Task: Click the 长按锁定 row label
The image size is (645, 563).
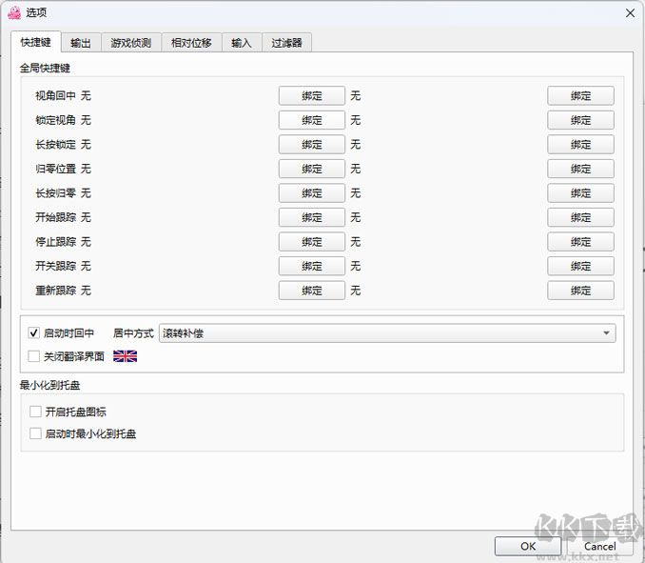Action: click(x=55, y=144)
